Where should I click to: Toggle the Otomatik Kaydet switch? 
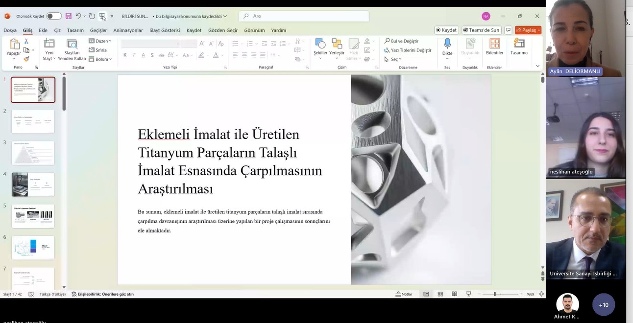[53, 16]
